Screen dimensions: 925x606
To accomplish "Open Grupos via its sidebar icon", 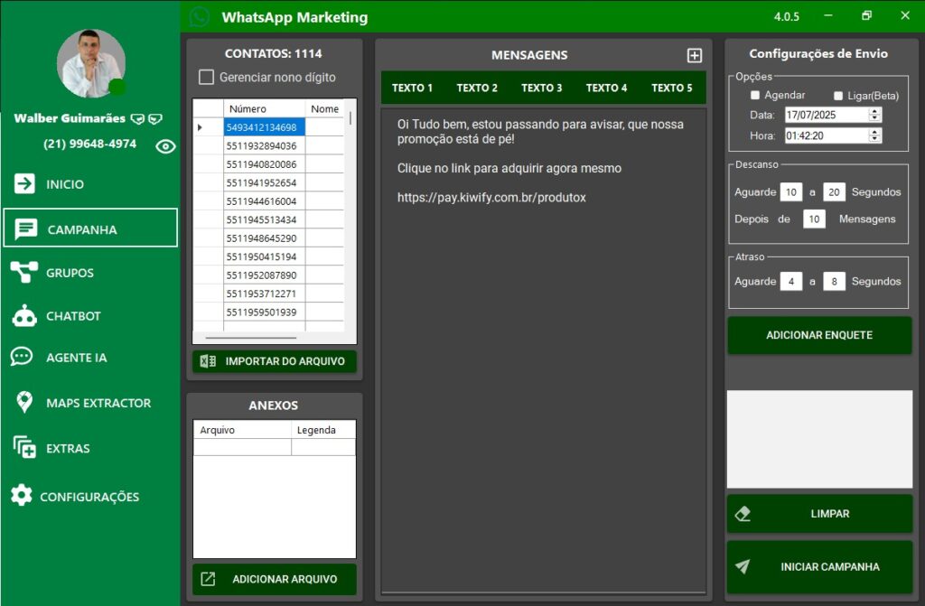I will tap(23, 273).
